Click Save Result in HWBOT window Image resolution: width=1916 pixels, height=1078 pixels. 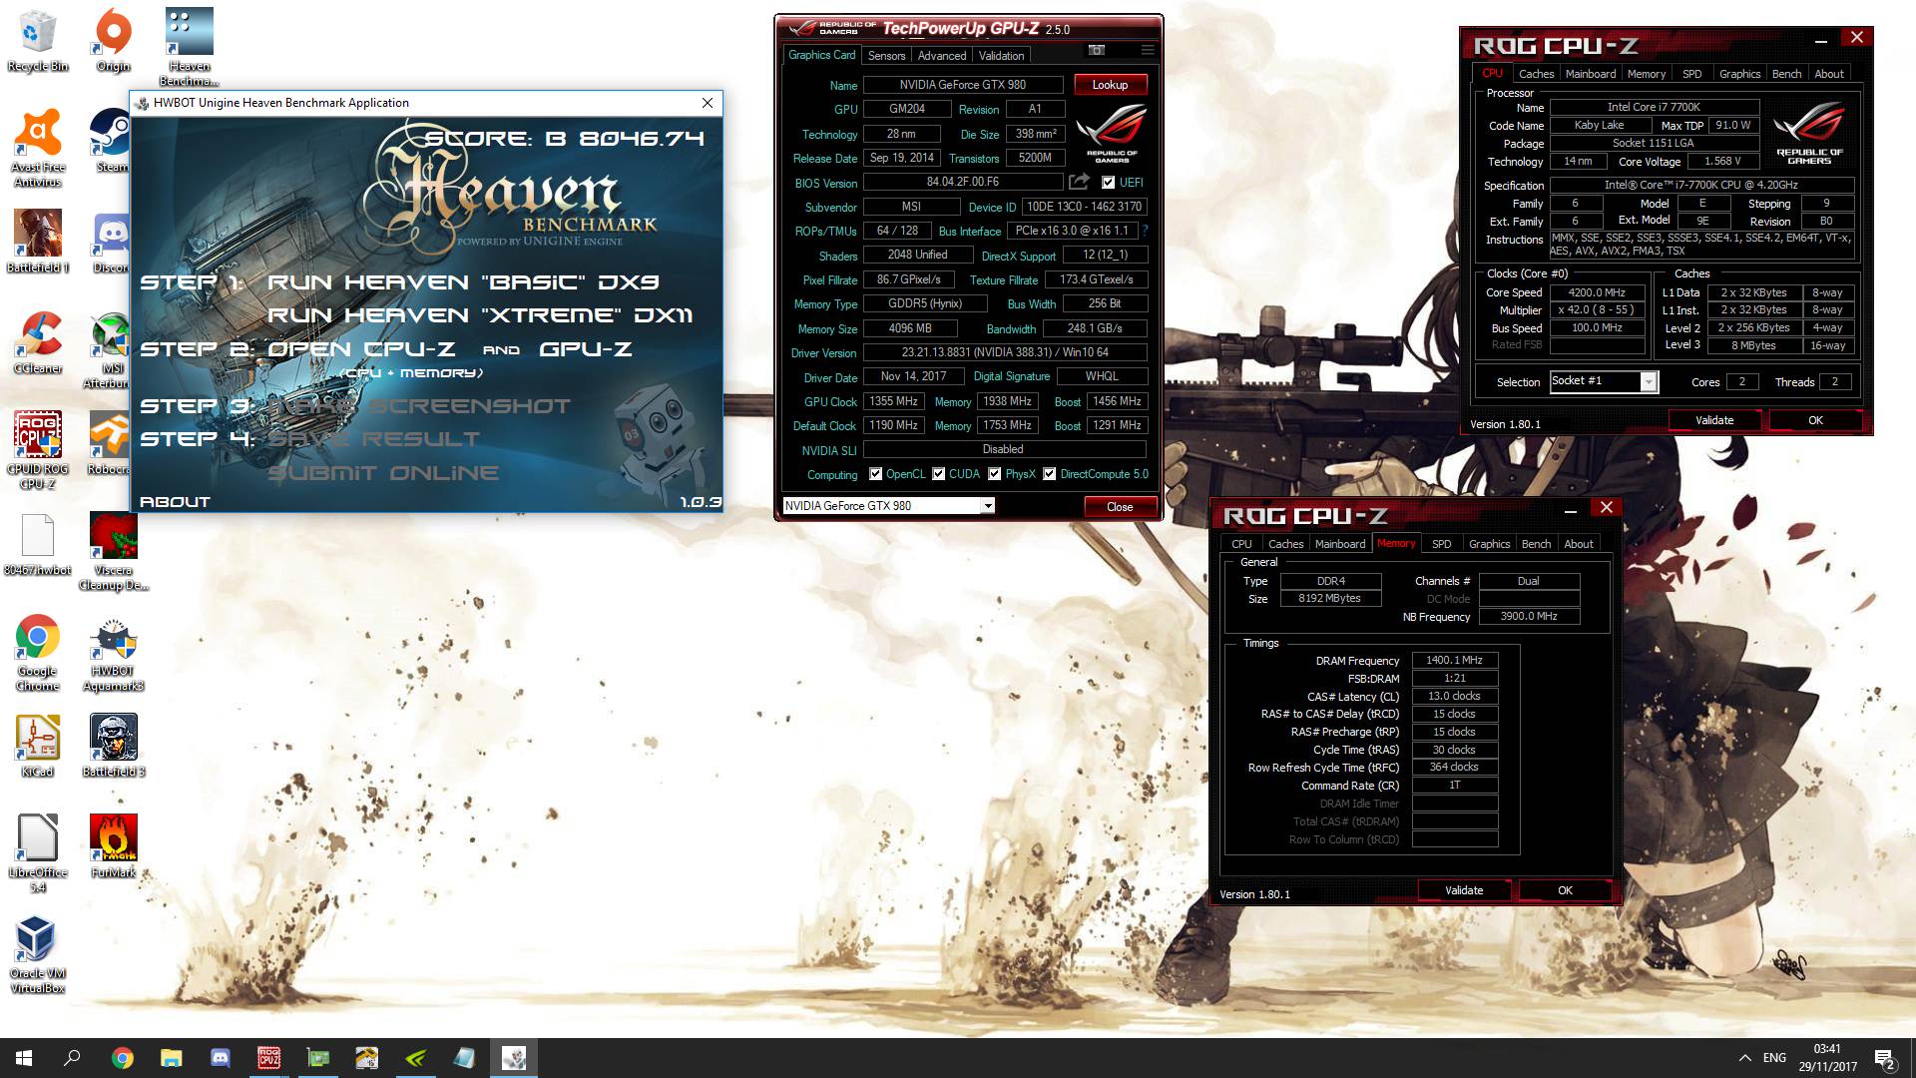pyautogui.click(x=374, y=439)
